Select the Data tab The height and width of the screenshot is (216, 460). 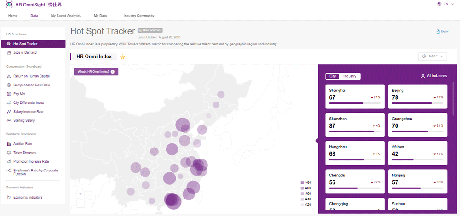(x=34, y=16)
